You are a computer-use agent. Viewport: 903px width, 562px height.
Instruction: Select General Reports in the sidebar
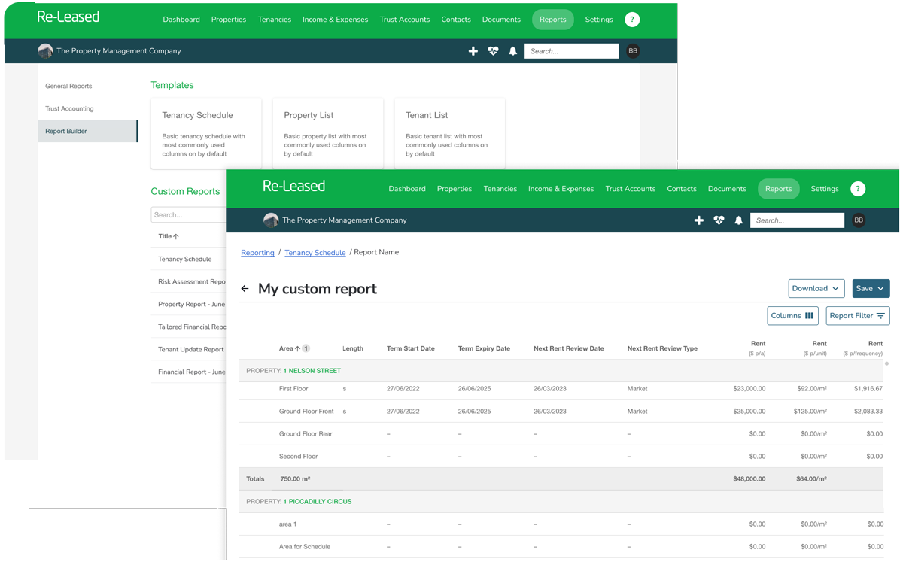click(68, 86)
